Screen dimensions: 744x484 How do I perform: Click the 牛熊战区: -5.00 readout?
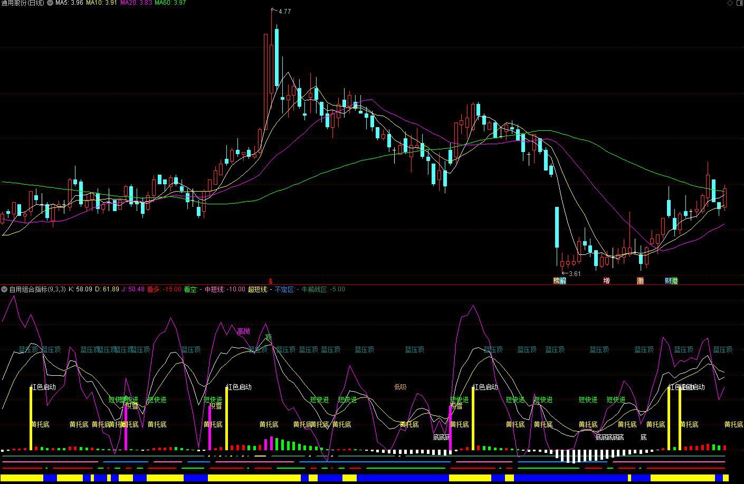point(323,289)
